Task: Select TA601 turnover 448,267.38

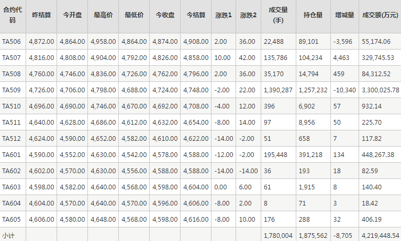Action: click(x=378, y=155)
